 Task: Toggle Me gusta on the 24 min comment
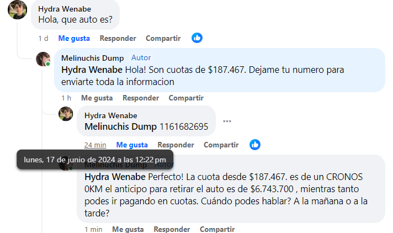132,145
